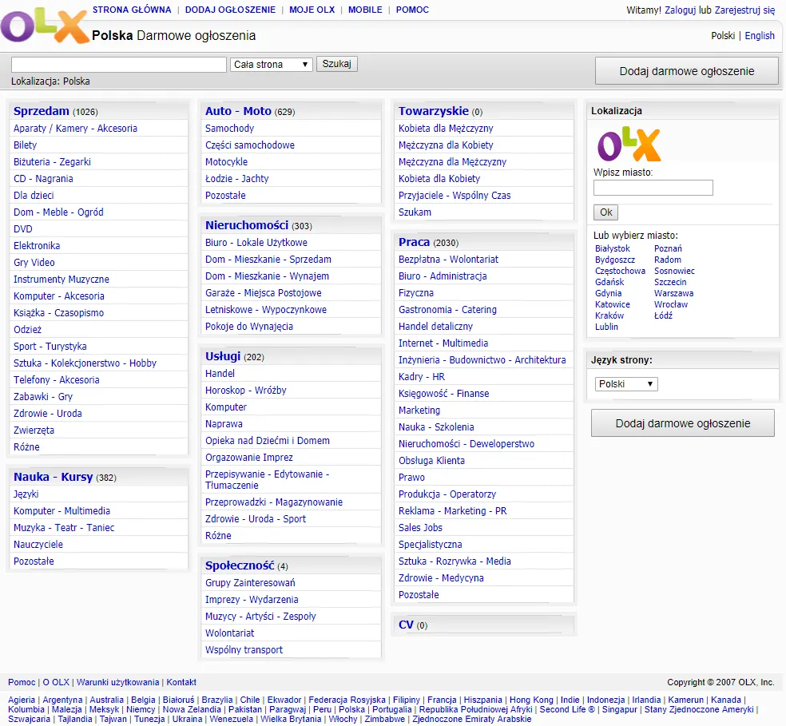Open the CV category heading
The height and width of the screenshot is (726, 786).
point(406,625)
